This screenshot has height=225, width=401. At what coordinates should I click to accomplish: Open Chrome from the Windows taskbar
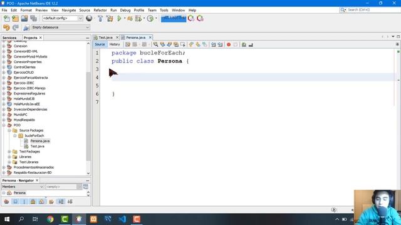[x=50, y=219]
